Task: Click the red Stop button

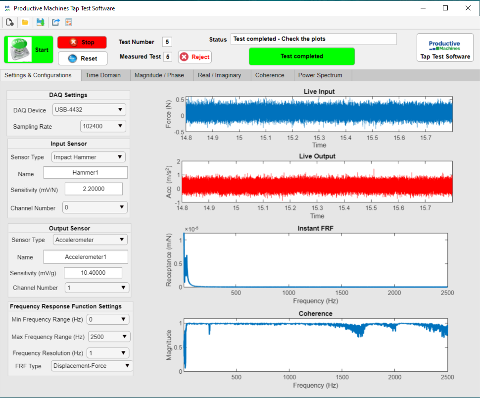Action: (82, 42)
